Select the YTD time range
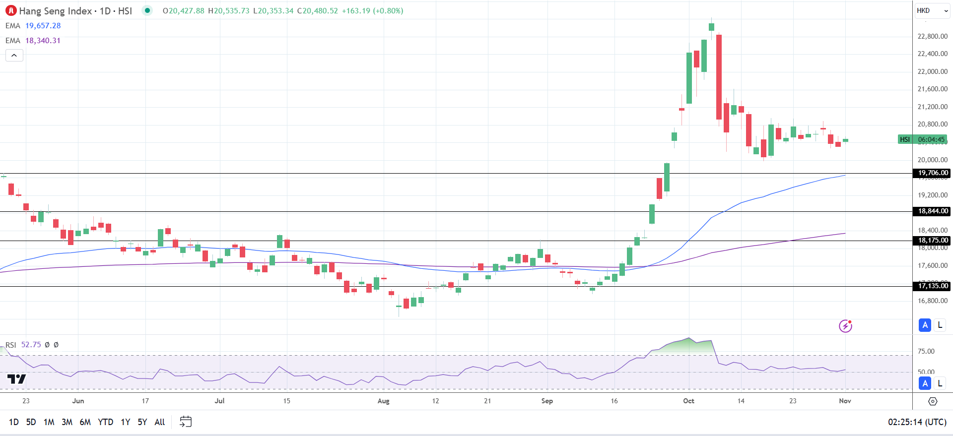 click(106, 422)
